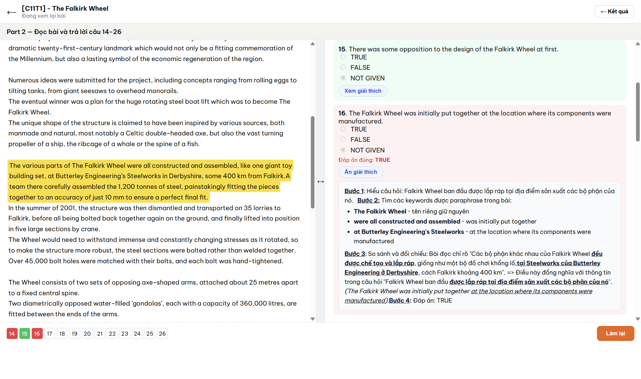Click the passage scrollbar up arrow
Viewport: 641px width, 379px height.
[312, 44]
